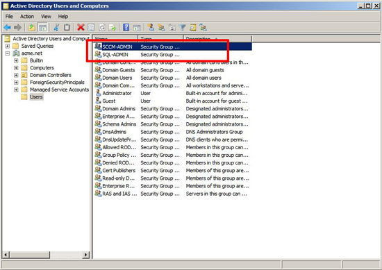Click the Export List toolbar icon
Image resolution: width=382 pixels, height=270 pixels.
pos(113,28)
